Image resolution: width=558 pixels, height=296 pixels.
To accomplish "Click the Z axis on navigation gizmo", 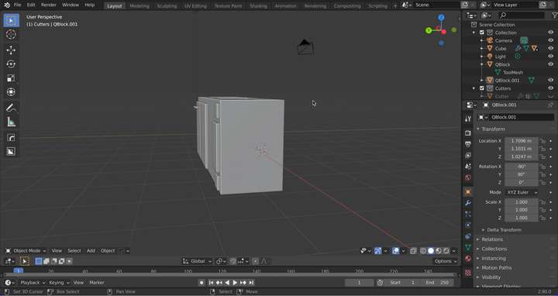I will pos(441,17).
